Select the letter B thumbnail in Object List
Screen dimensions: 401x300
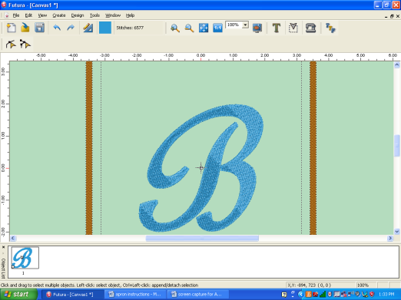point(25,258)
